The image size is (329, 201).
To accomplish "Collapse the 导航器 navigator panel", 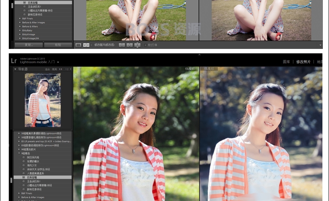I will (x=15, y=69).
